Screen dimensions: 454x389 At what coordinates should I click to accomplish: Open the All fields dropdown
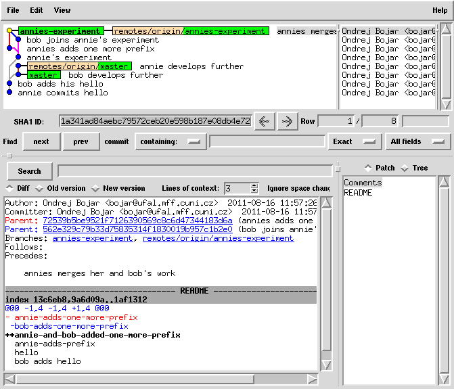click(x=417, y=141)
